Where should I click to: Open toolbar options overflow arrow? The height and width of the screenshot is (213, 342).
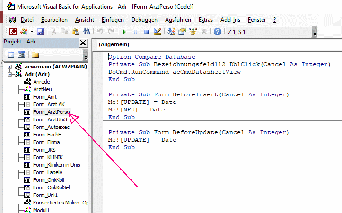pos(315,32)
